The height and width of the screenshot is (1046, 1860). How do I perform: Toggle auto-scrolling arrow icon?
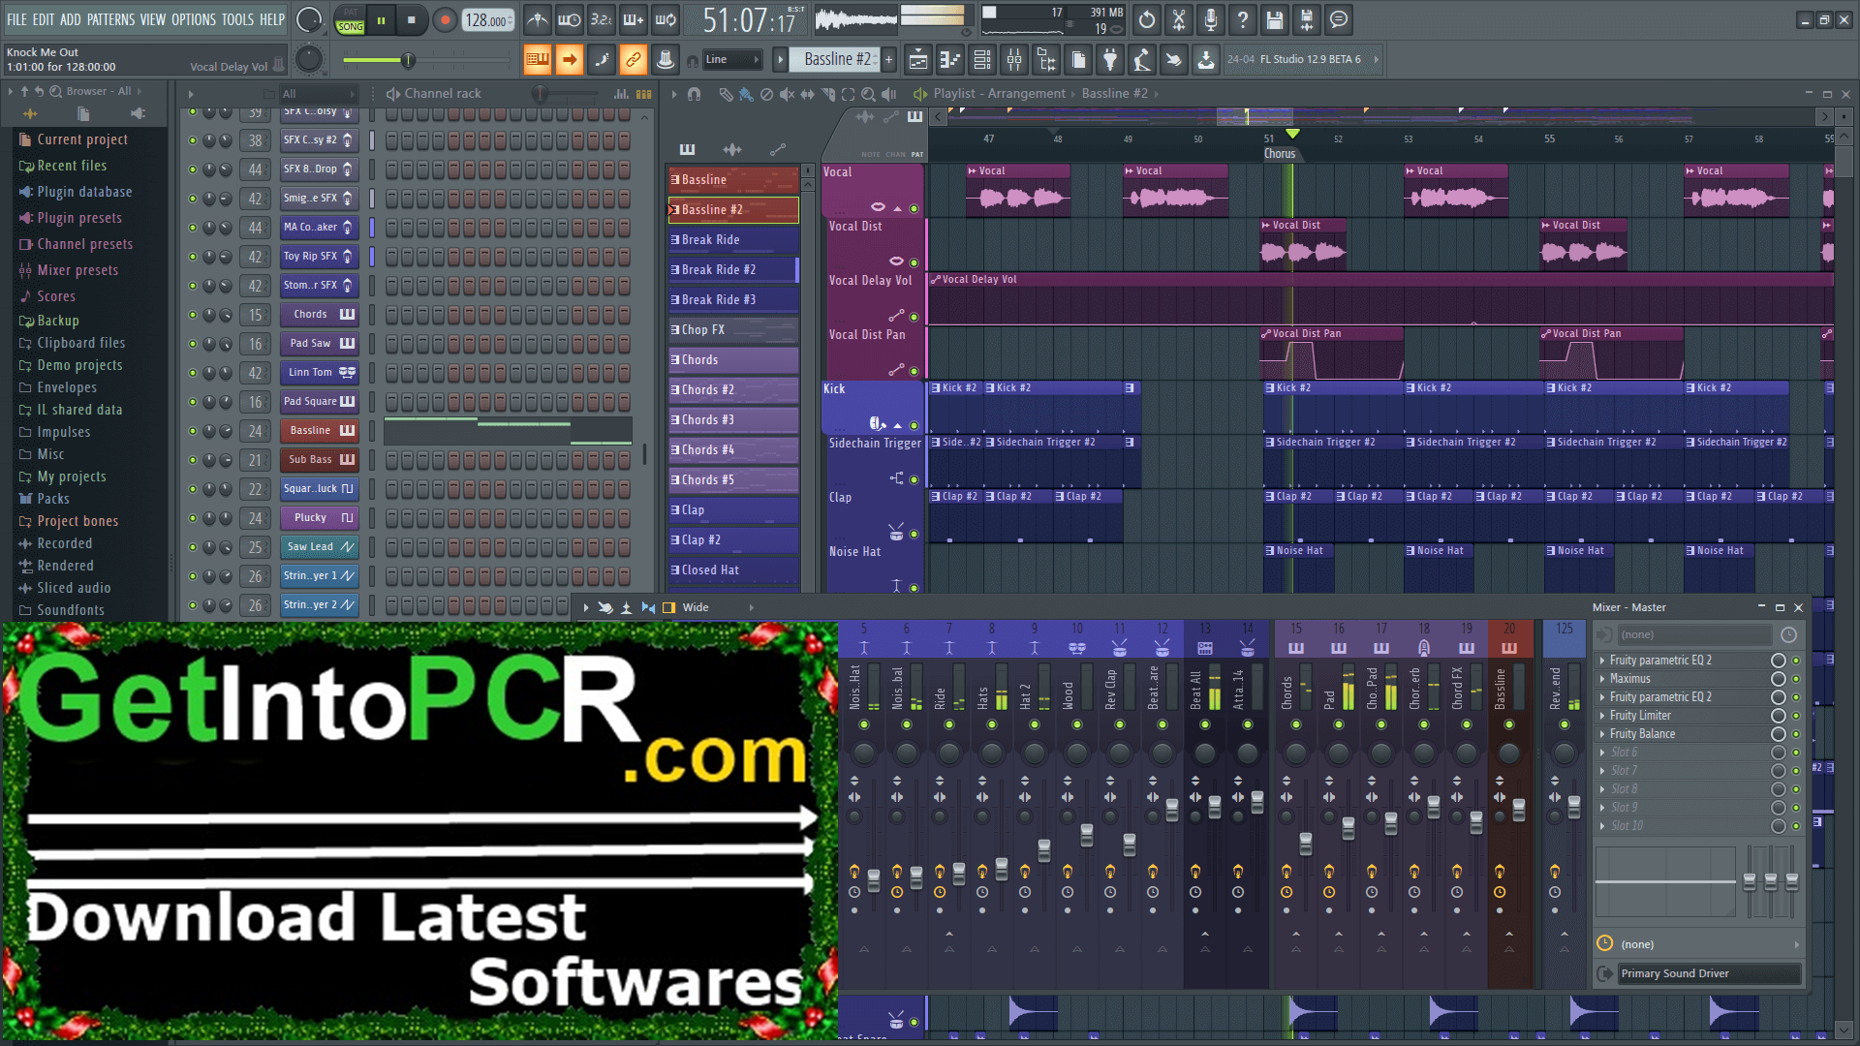click(570, 60)
